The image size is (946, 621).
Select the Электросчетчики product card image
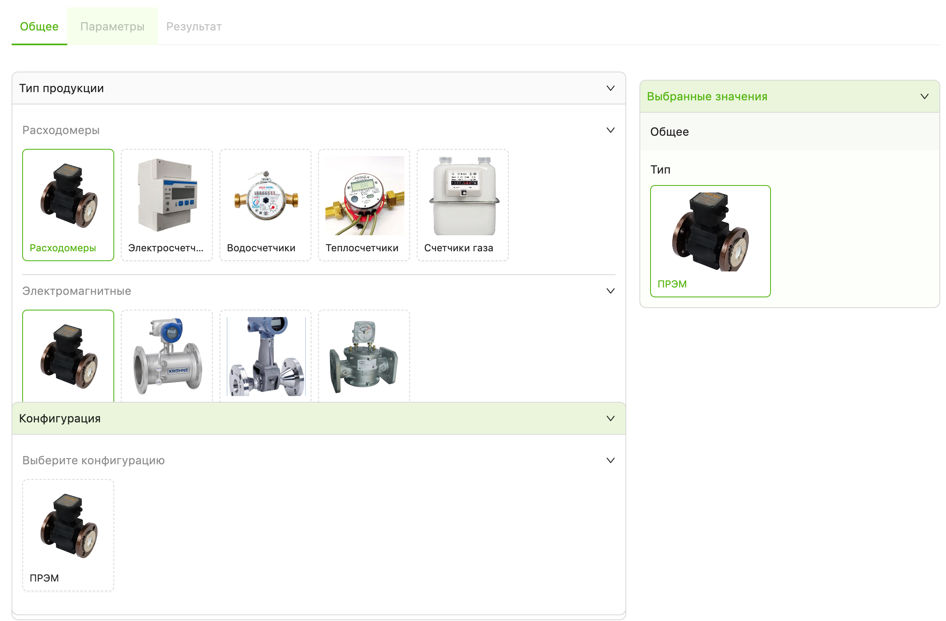167,196
